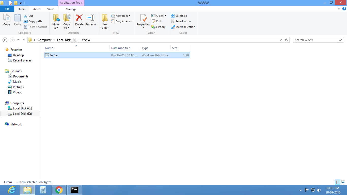347x195 pixels.
Task: Select Local Disk (C:) in the sidebar
Action: point(23,108)
